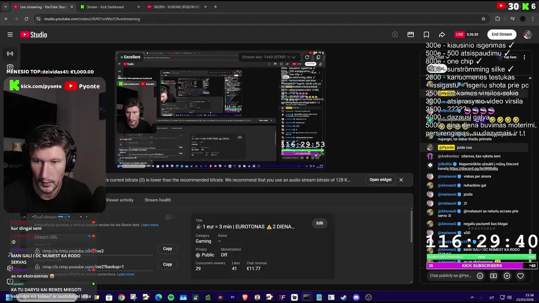The image size is (539, 303).
Task: Open volume control in system tray
Action: coord(509,298)
